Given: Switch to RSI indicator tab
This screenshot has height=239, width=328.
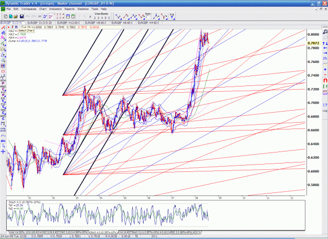Looking at the screenshot, I should [182, 232].
